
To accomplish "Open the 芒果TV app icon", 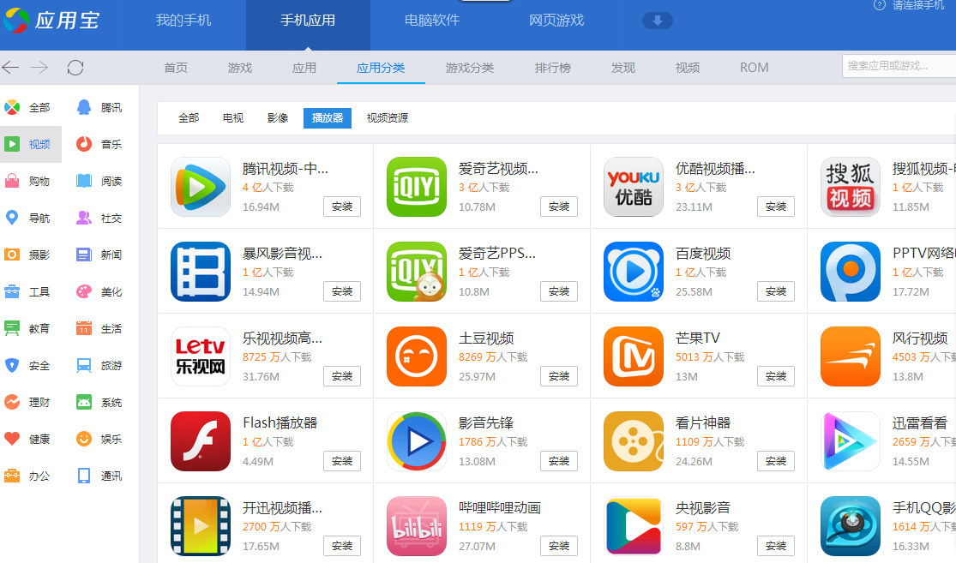I will click(634, 356).
